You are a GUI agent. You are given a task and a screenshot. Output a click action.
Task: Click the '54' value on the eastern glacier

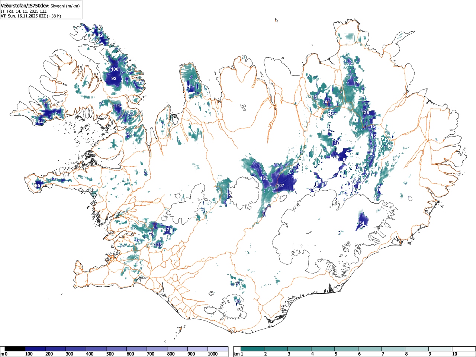[x=361, y=223]
